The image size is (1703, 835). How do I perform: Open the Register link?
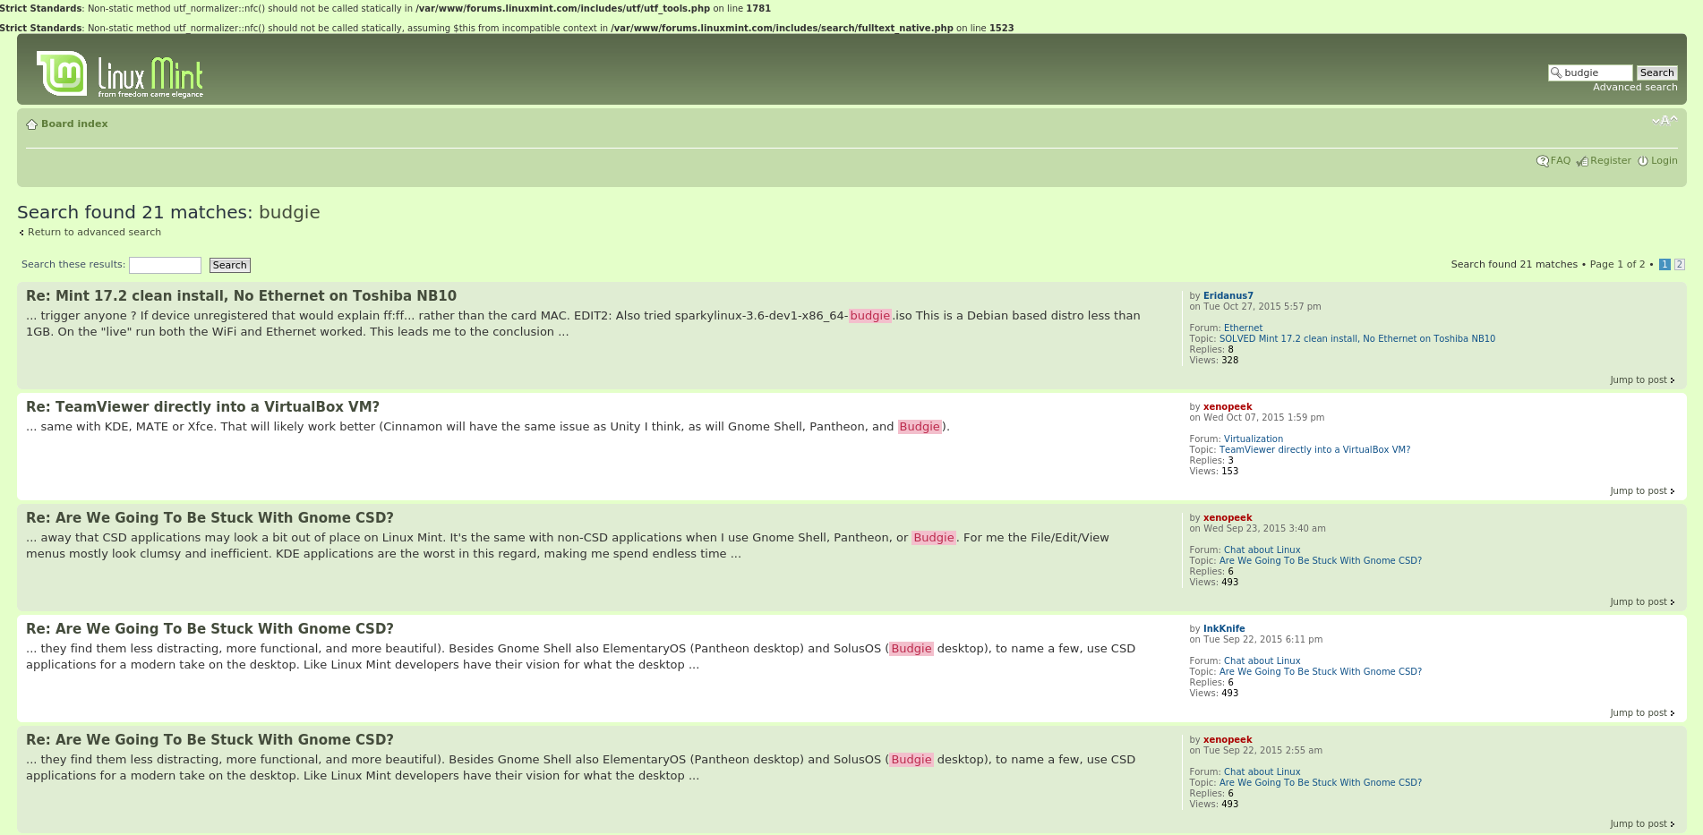tap(1611, 161)
